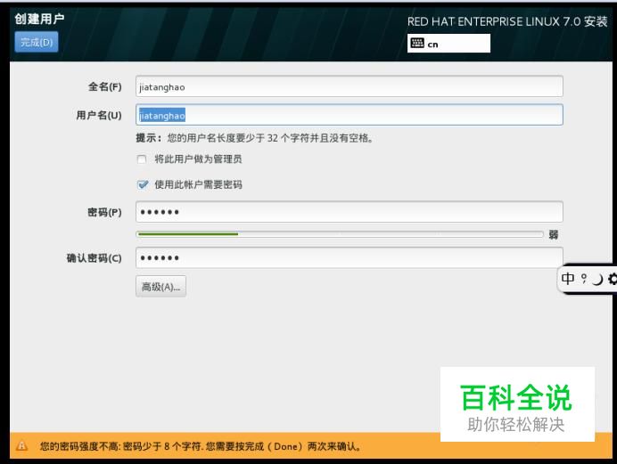Toggle the 中 Chinese input mode icon
Viewport: 617px width, 464px height.
(x=568, y=279)
